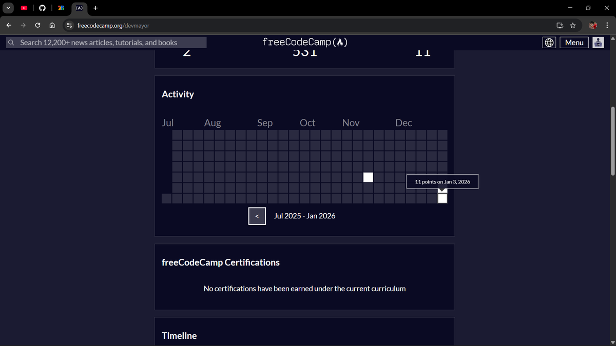
Task: Expand the tab search dropdown arrow
Action: pos(7,8)
